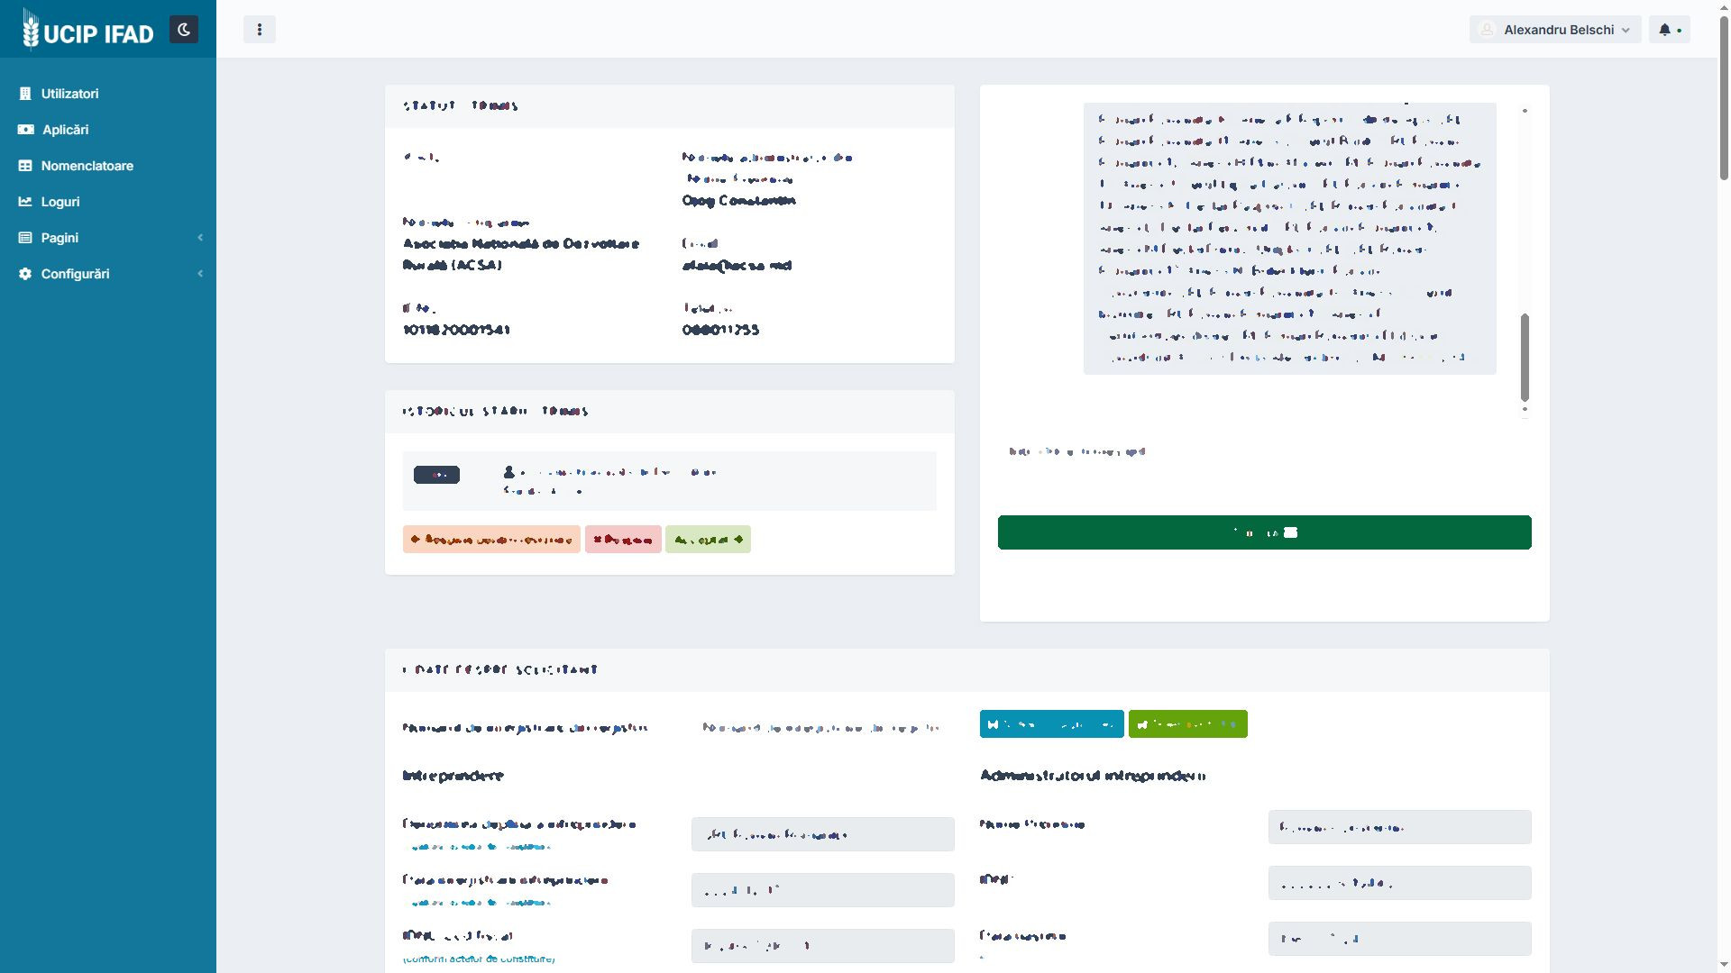Click the Configurări gear icon
Screen dimensions: 1731x973
(25, 274)
